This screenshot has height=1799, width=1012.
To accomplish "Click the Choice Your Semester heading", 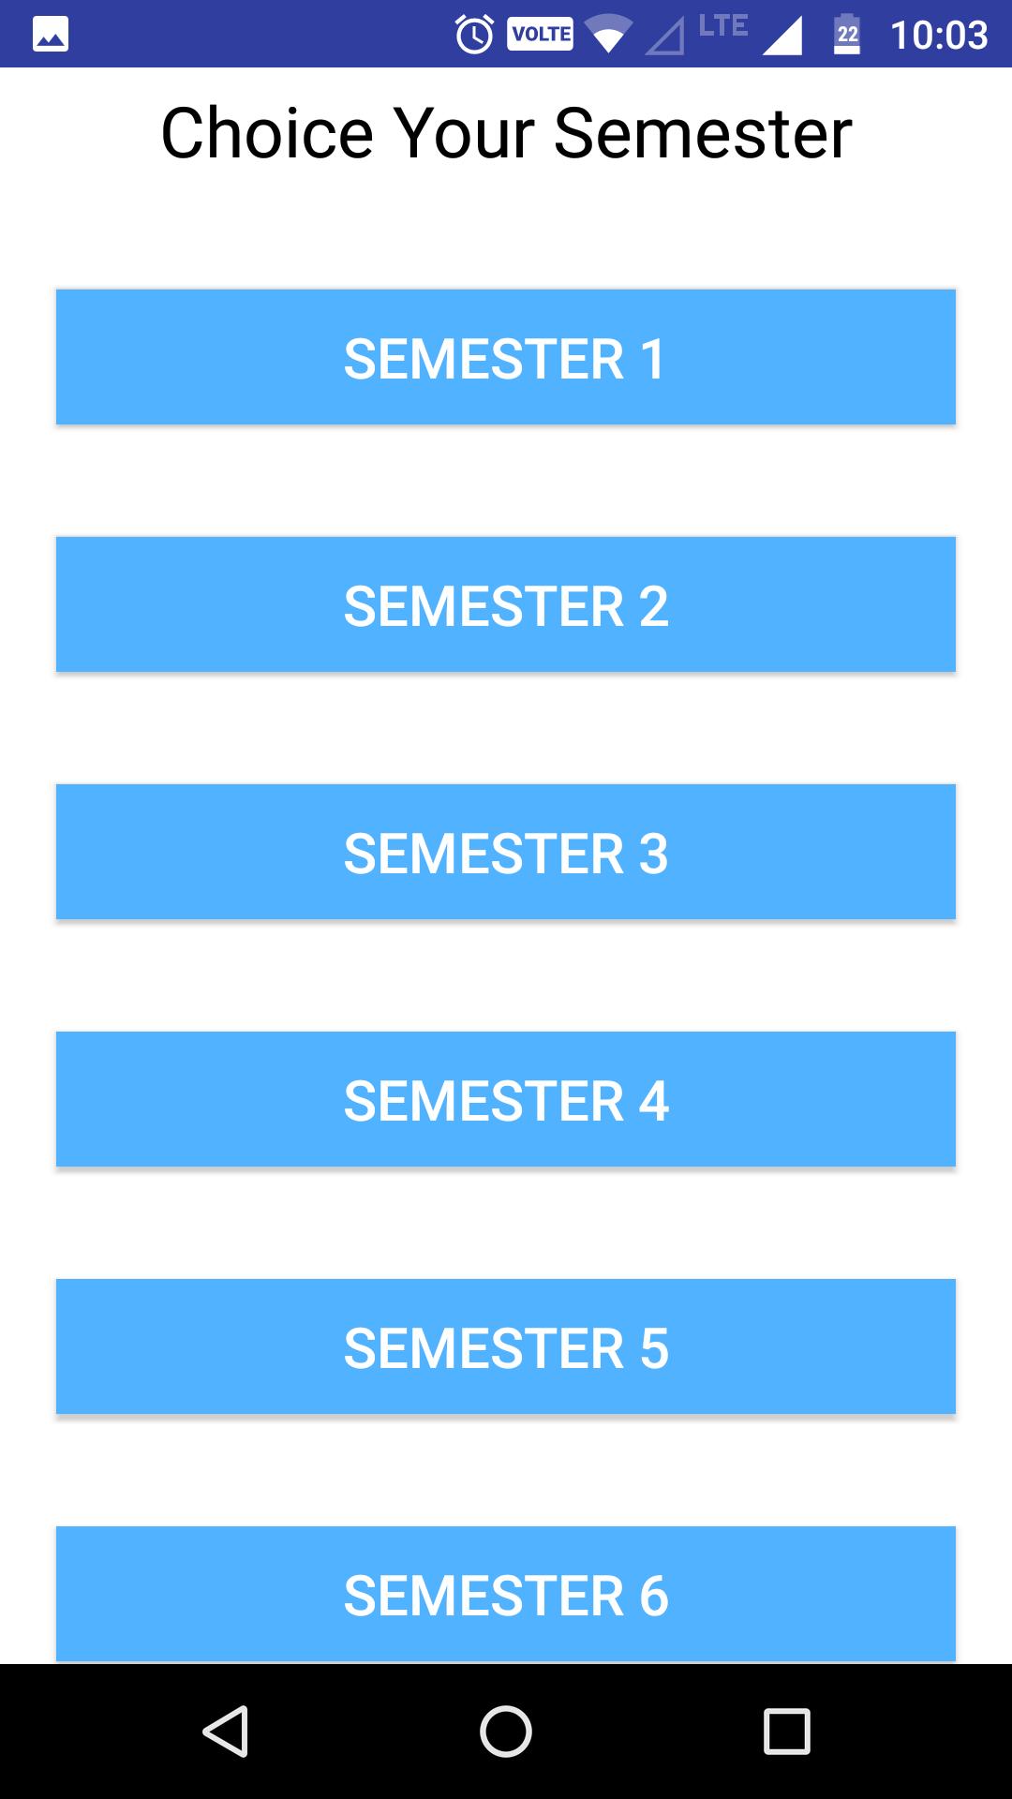I will point(507,133).
